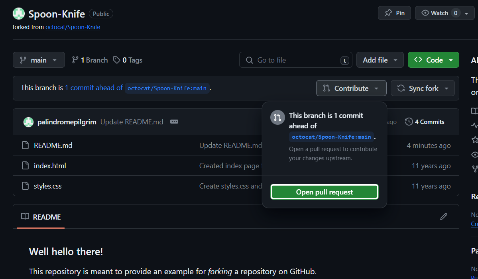Click the Open pull request button
Screen dimensions: 478x279
coord(324,192)
